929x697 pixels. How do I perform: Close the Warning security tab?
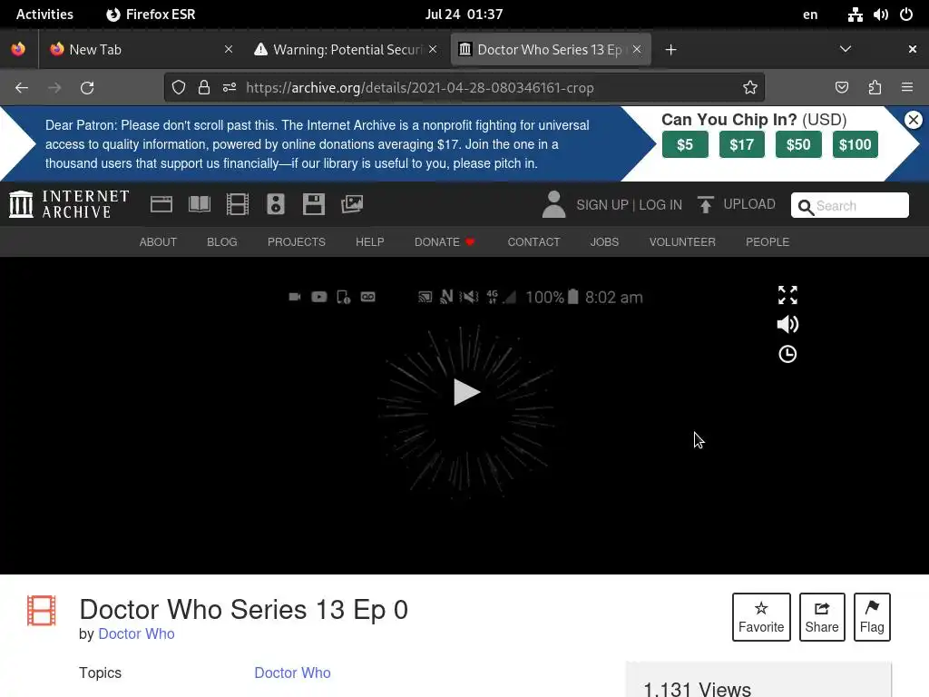pos(433,49)
